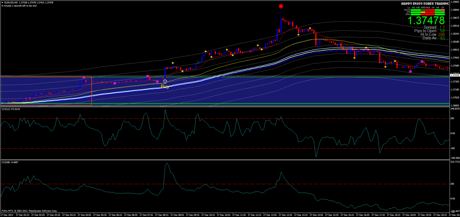Click the 348.8293 CCI scale label

pos(455,109)
